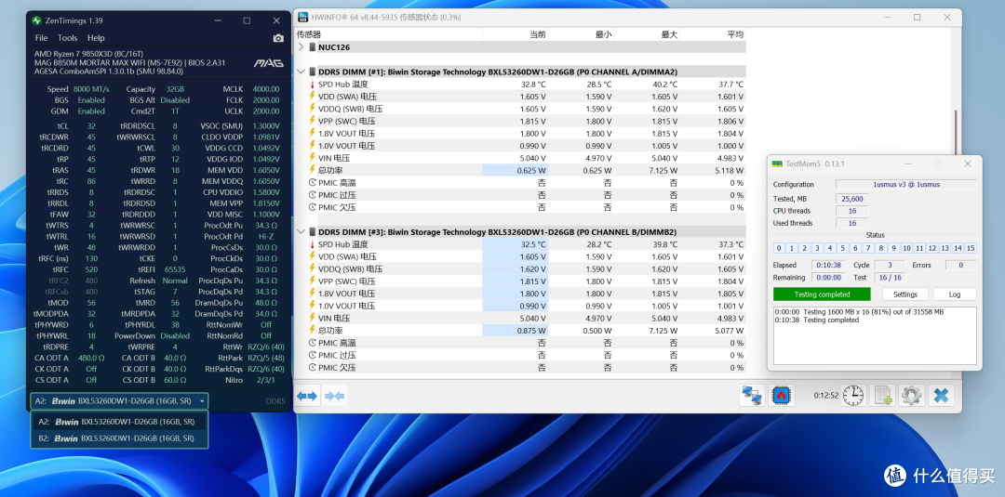Click the TestMem5 log output text area
The height and width of the screenshot is (497, 1005).
tap(875, 335)
